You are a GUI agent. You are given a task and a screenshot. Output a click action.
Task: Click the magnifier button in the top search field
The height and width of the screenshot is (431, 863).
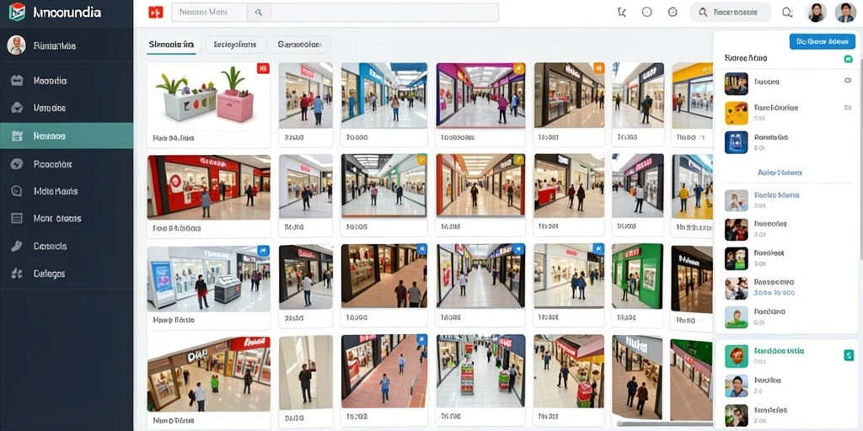(x=259, y=12)
